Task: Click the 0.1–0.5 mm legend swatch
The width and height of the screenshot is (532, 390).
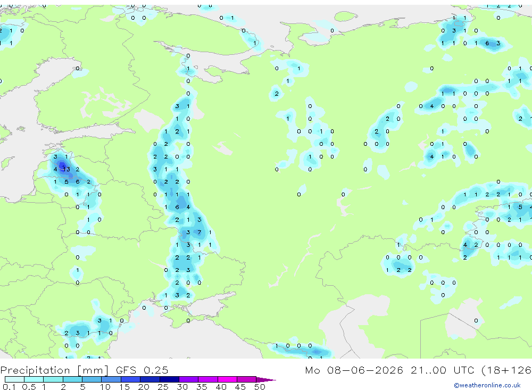Action: [14, 379]
